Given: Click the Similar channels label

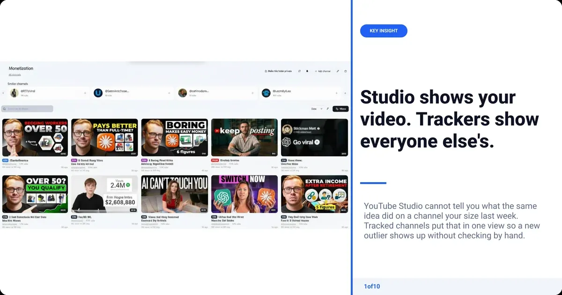Looking at the screenshot, I should 18,84.
